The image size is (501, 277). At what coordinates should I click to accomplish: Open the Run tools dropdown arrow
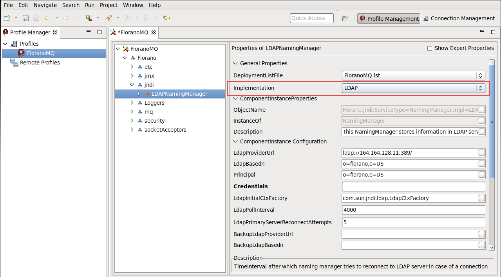pyautogui.click(x=98, y=18)
